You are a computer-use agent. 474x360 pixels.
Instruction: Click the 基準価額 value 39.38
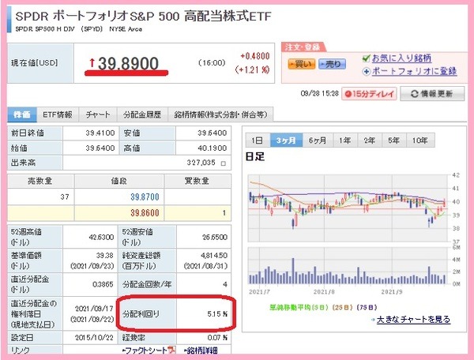(x=104, y=256)
